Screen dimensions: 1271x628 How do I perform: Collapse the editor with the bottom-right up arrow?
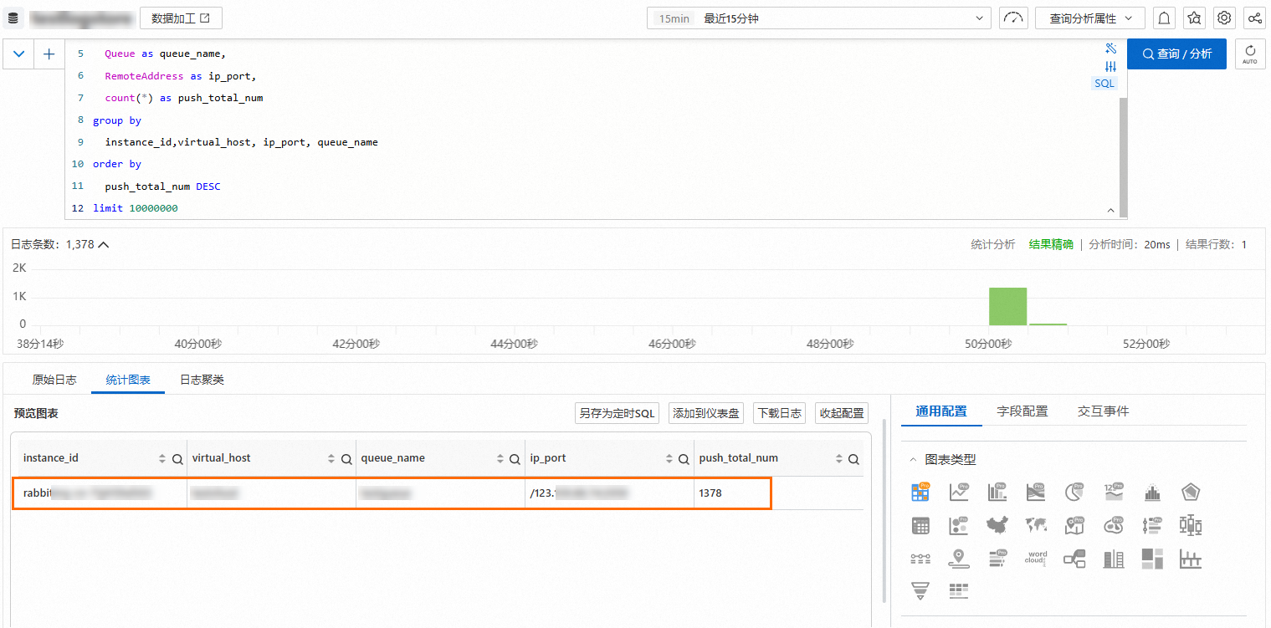pos(1111,211)
